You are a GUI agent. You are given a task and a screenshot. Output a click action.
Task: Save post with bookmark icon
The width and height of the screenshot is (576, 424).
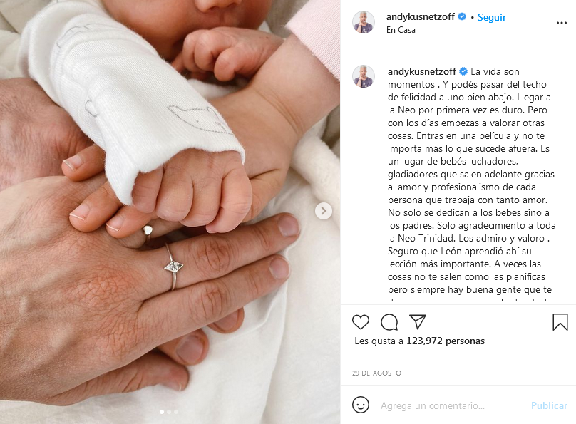[560, 322]
